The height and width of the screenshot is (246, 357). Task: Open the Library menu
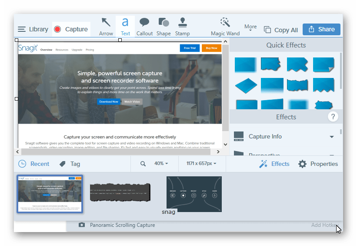pos(33,30)
